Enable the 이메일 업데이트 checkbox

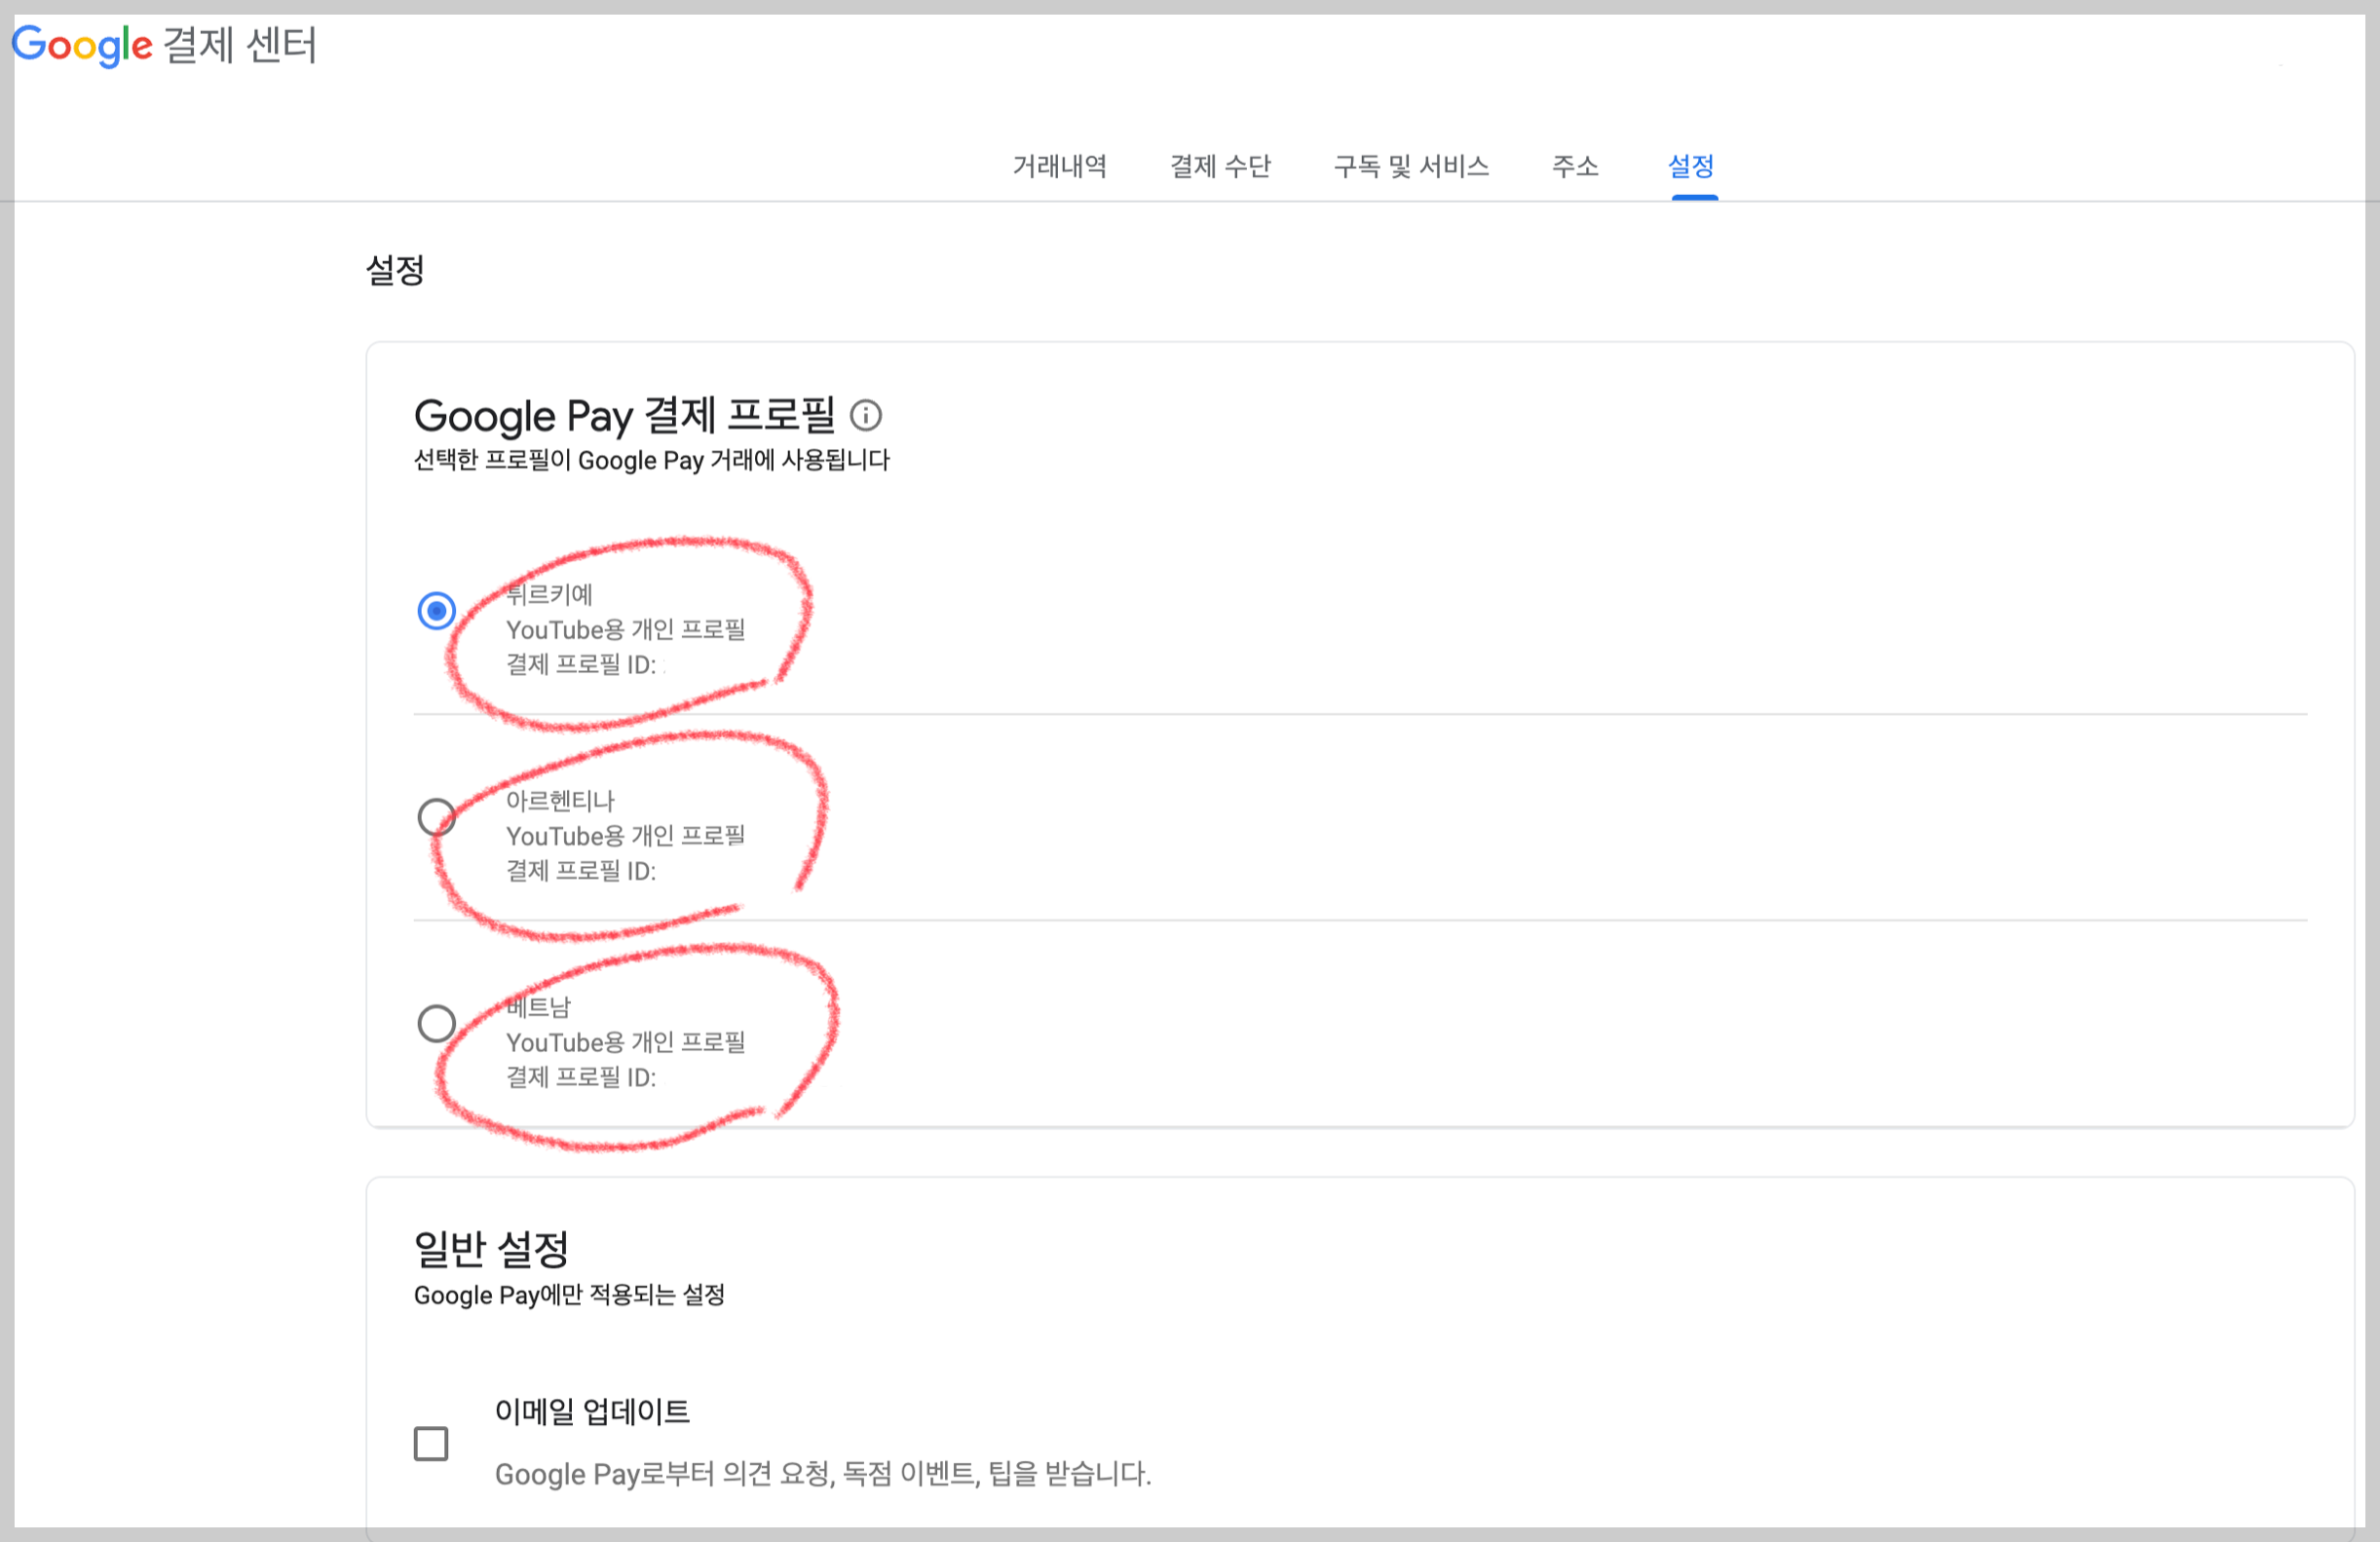431,1443
